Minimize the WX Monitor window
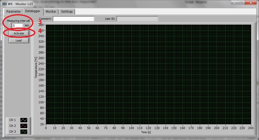 [x=234, y=3]
